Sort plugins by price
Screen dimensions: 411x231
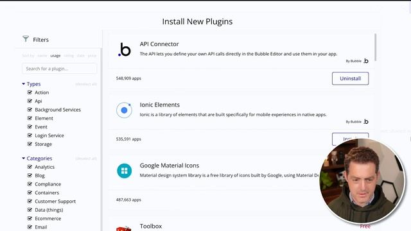click(x=92, y=56)
